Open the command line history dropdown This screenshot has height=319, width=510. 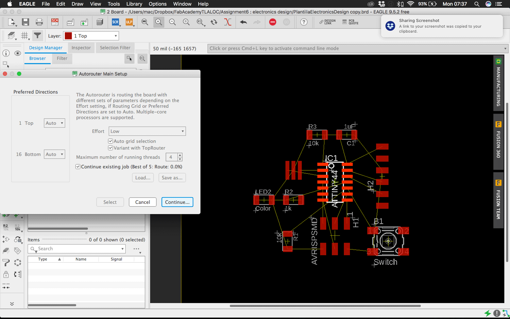[505, 49]
